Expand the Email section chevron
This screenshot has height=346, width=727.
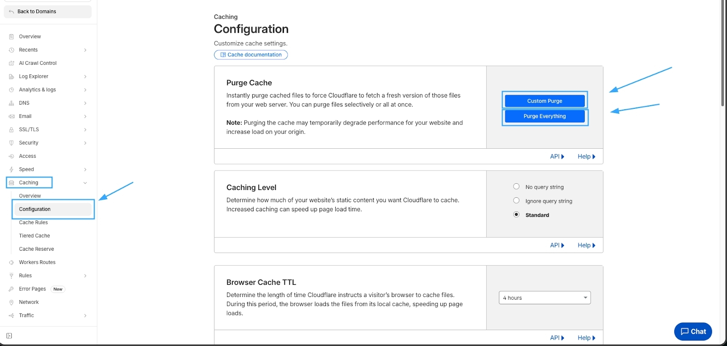85,117
